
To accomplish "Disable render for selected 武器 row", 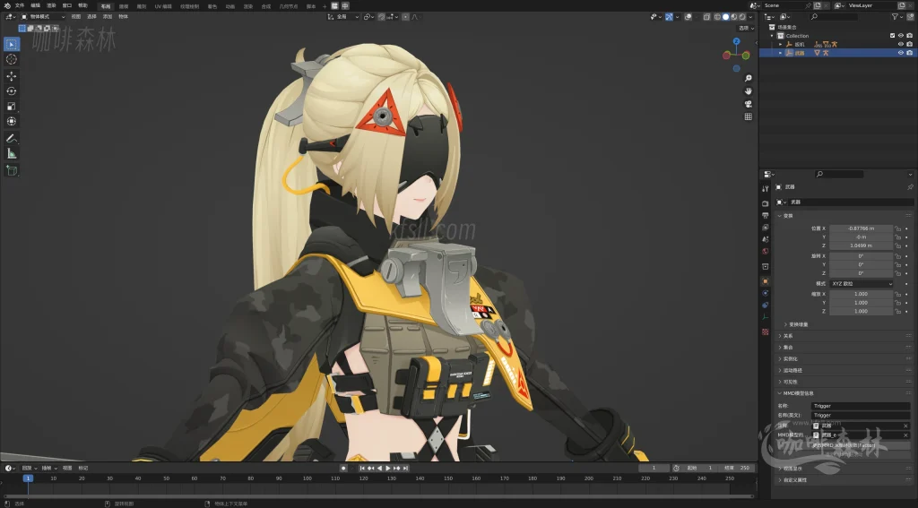I will tap(909, 53).
